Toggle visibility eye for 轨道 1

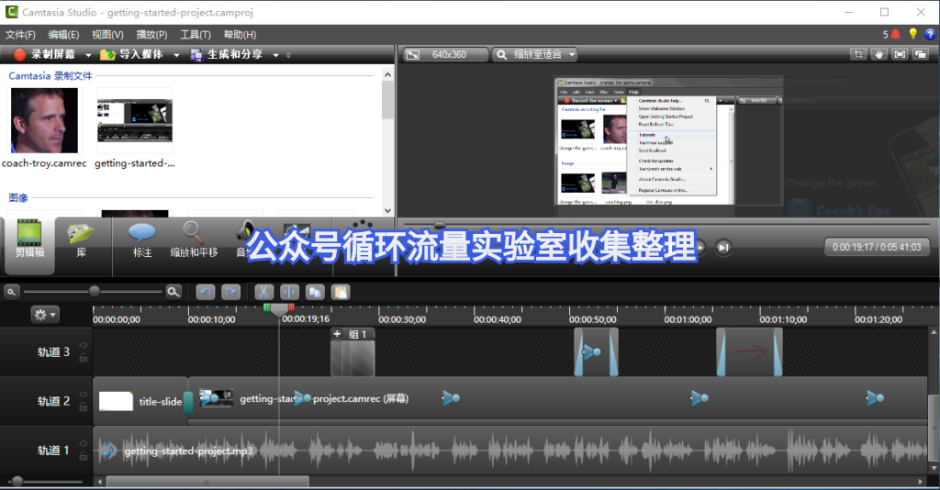84,444
